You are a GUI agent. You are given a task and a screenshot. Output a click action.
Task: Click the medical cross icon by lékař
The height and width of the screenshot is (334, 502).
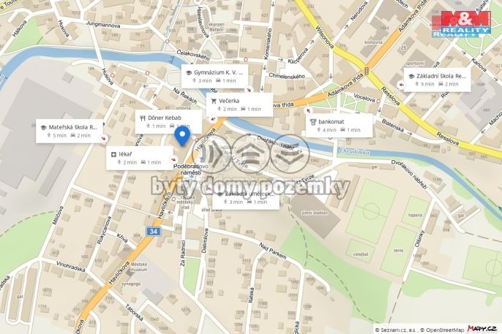click(113, 155)
